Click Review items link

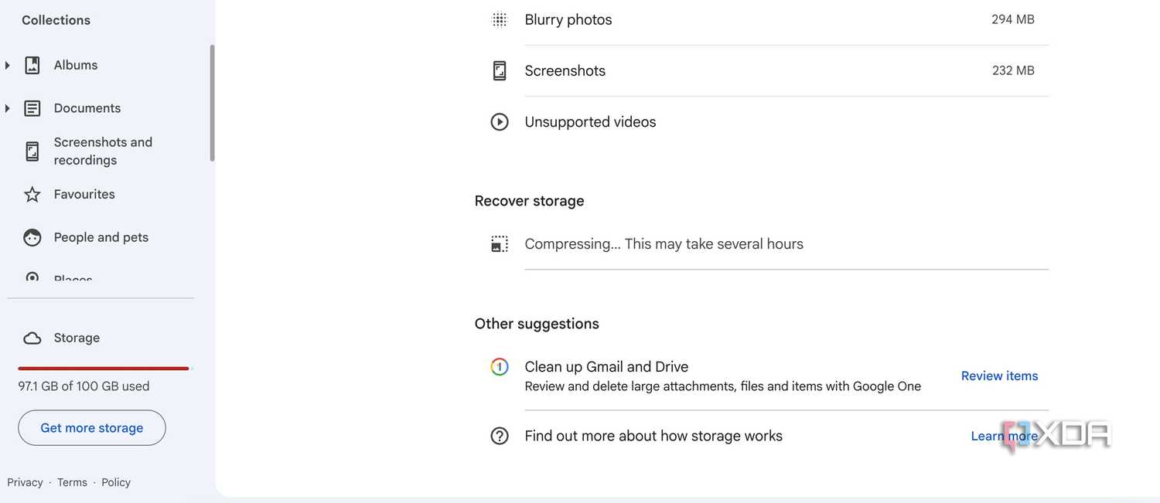(999, 376)
